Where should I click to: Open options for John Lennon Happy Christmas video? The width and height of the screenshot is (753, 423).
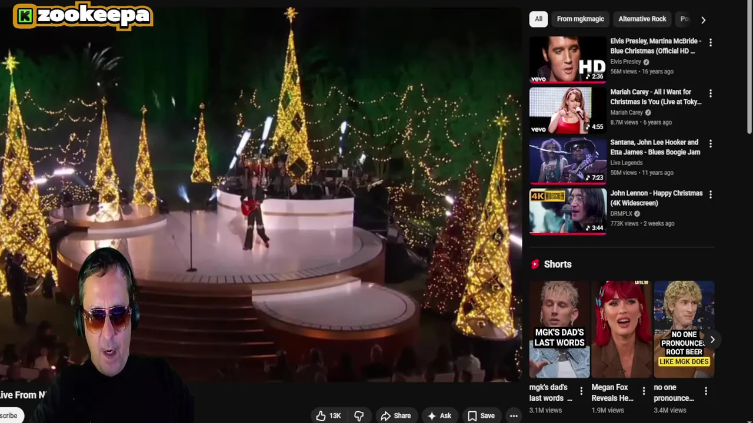(x=710, y=194)
